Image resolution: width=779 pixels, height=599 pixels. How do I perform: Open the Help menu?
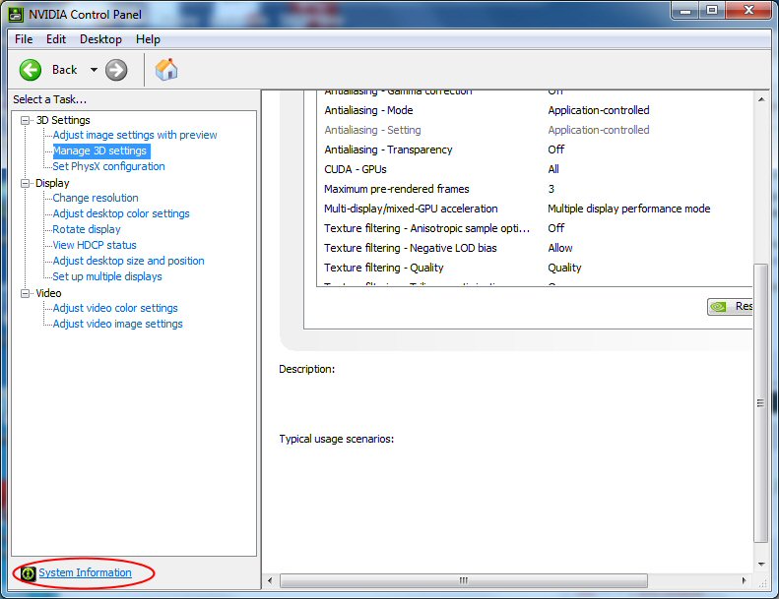148,39
